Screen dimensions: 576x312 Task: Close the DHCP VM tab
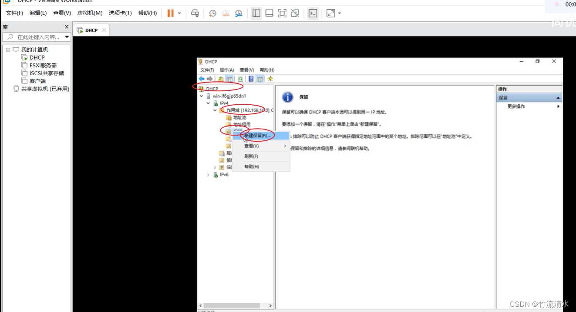coord(104,30)
